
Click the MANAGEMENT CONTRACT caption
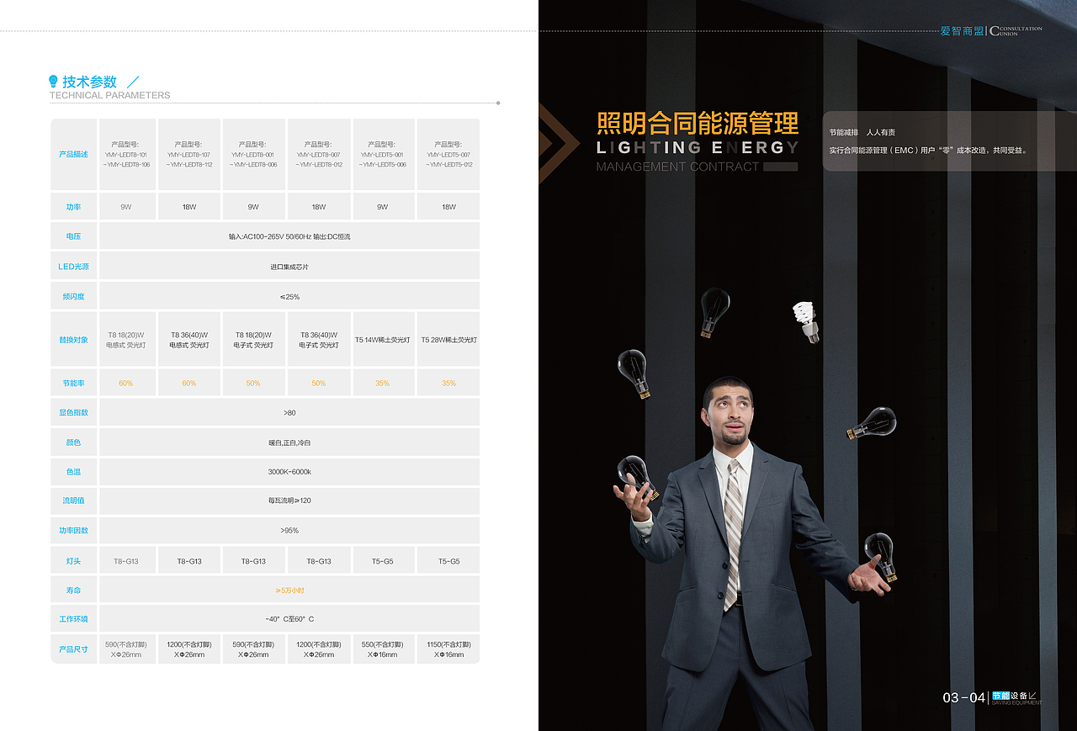click(x=677, y=167)
